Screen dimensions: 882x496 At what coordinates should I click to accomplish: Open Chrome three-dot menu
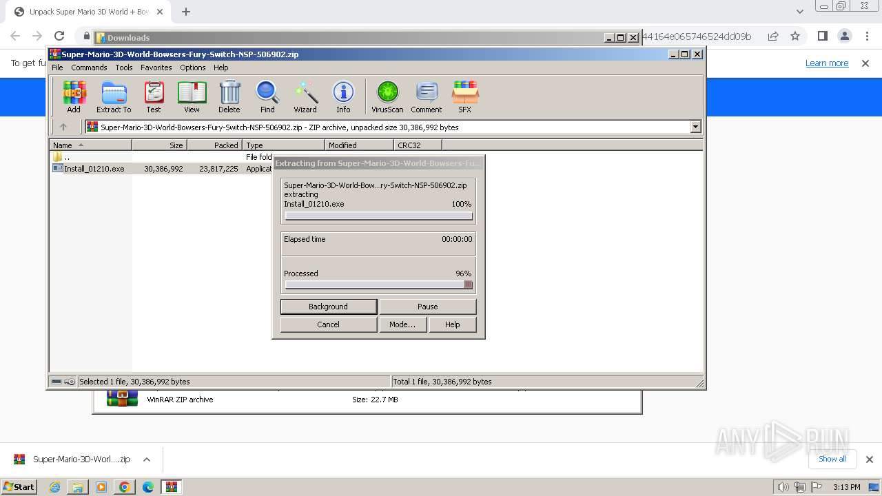click(x=866, y=36)
